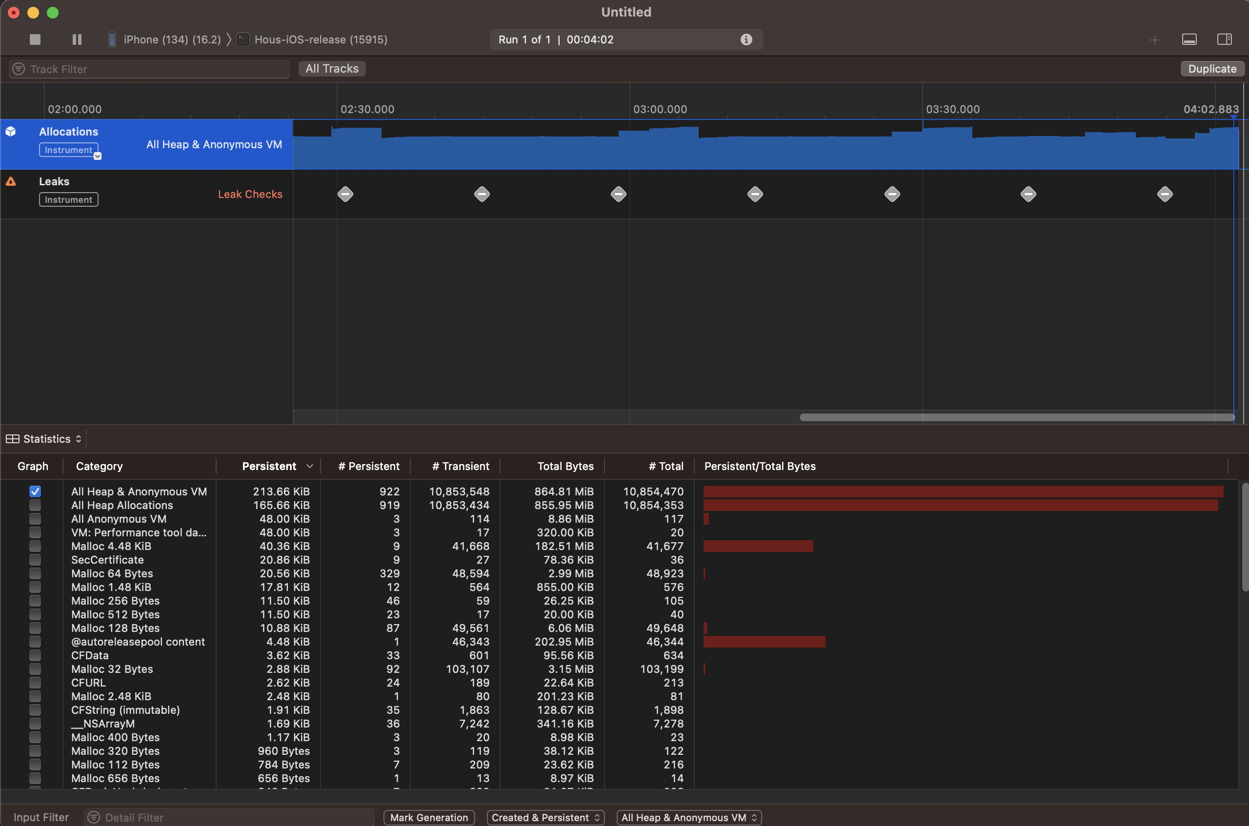The image size is (1249, 826).
Task: Click the first leak check marker
Action: pos(345,195)
